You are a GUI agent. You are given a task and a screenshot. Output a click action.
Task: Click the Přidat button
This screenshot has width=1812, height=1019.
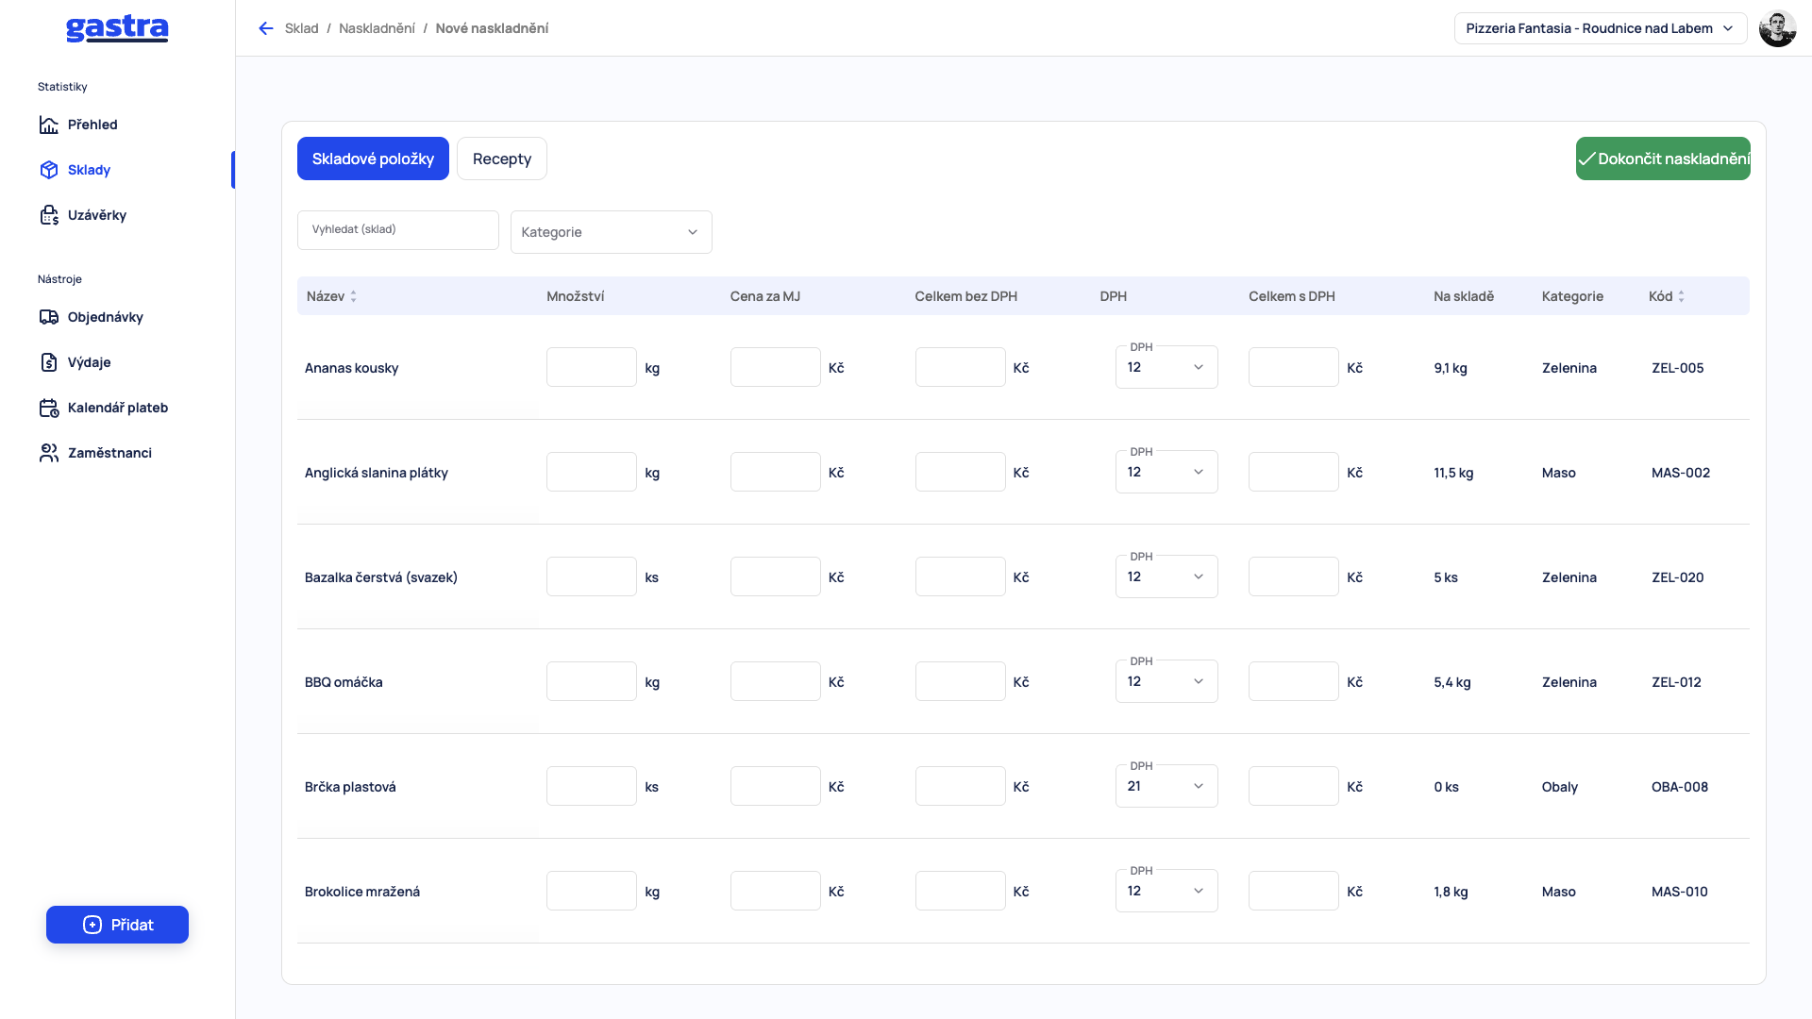(117, 925)
